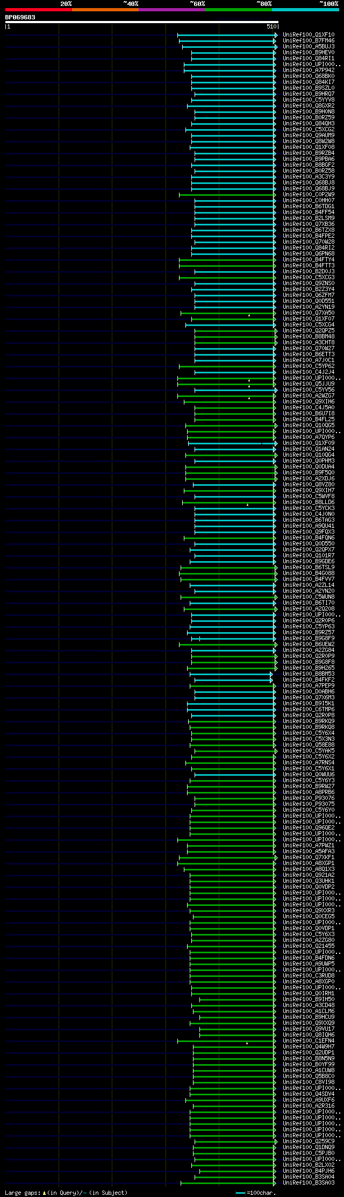Image resolution: width=344 pixels, height=1197 pixels.
Task: Click the red 20% identity color segment
Action: click(38, 10)
